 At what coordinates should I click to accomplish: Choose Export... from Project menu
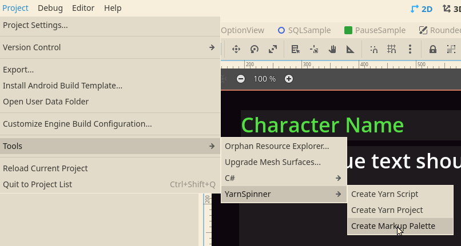tap(110, 70)
